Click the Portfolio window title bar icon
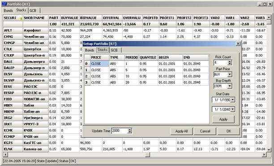Image resolution: width=274 pixels, height=166 pixels. tap(4, 4)
